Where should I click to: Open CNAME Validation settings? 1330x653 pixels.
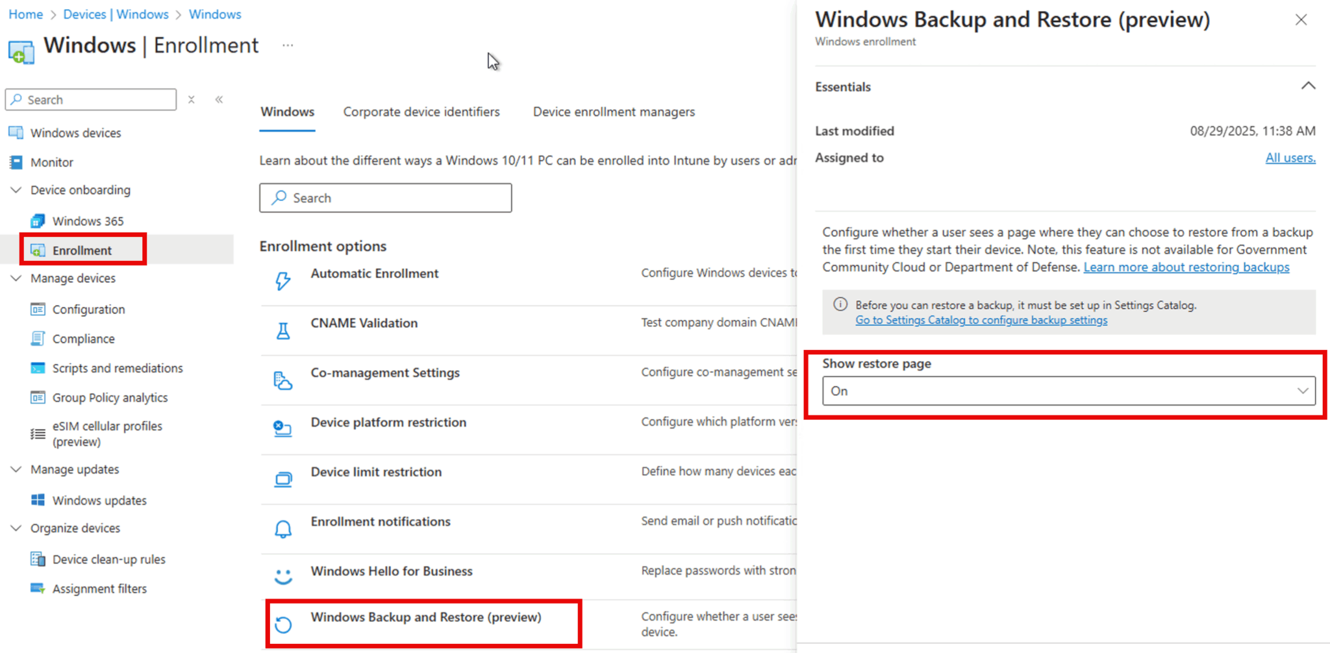(x=364, y=323)
